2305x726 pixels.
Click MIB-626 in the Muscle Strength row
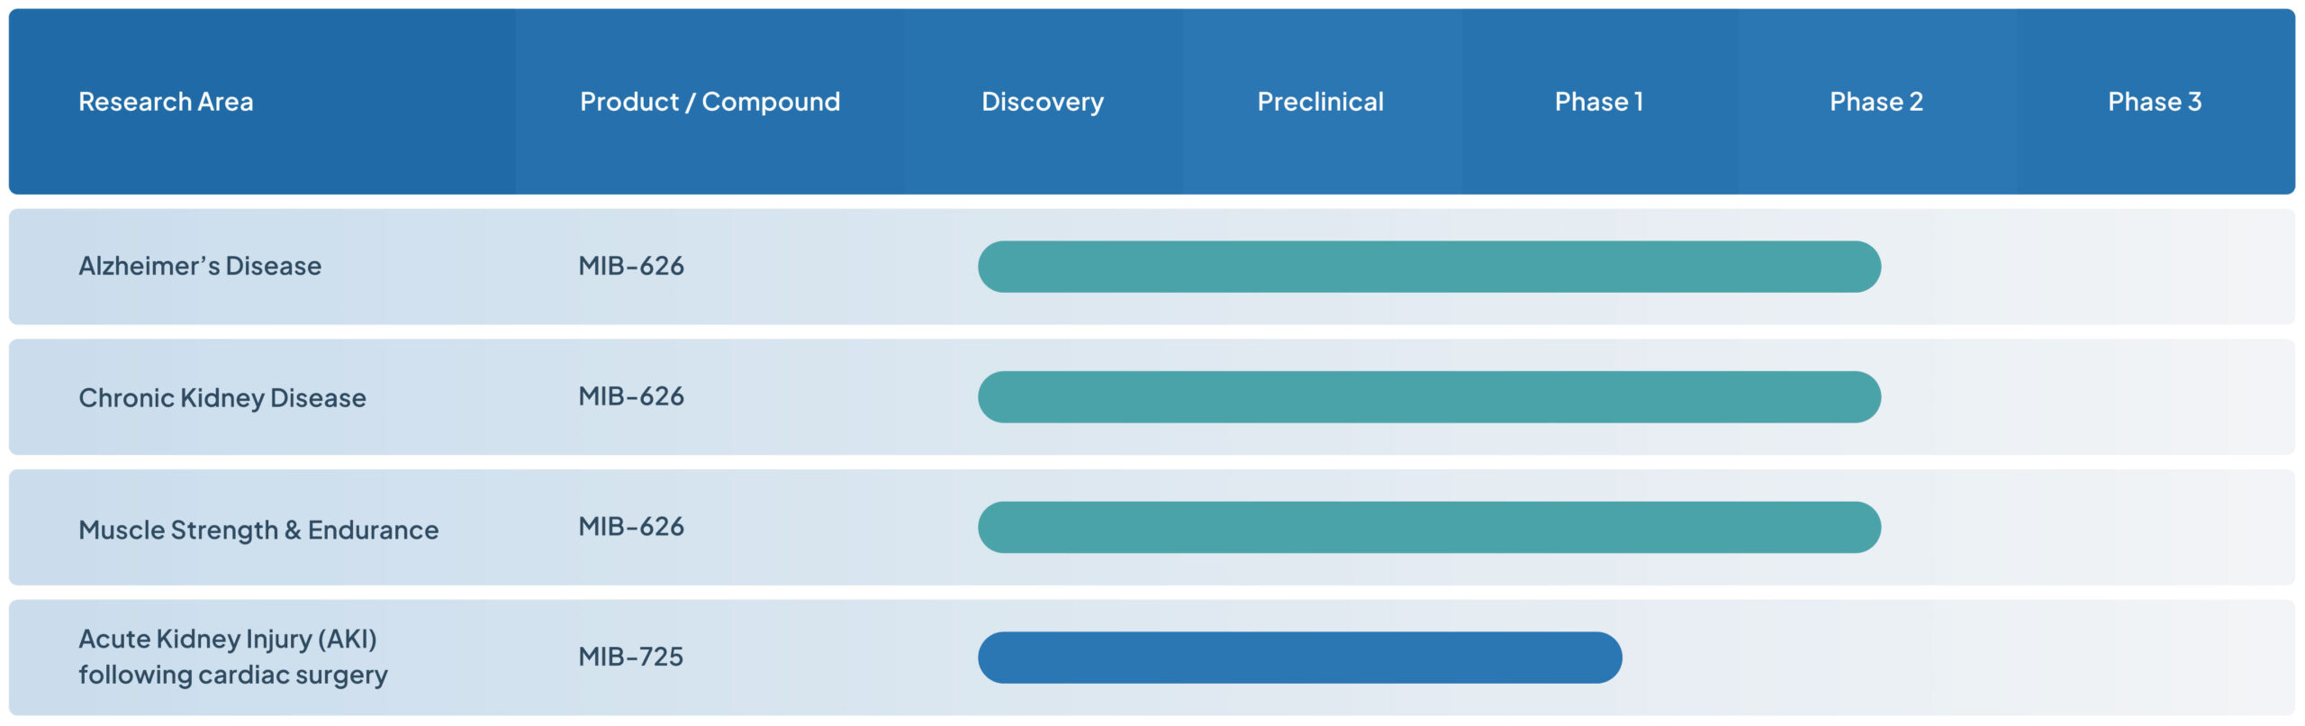[631, 527]
